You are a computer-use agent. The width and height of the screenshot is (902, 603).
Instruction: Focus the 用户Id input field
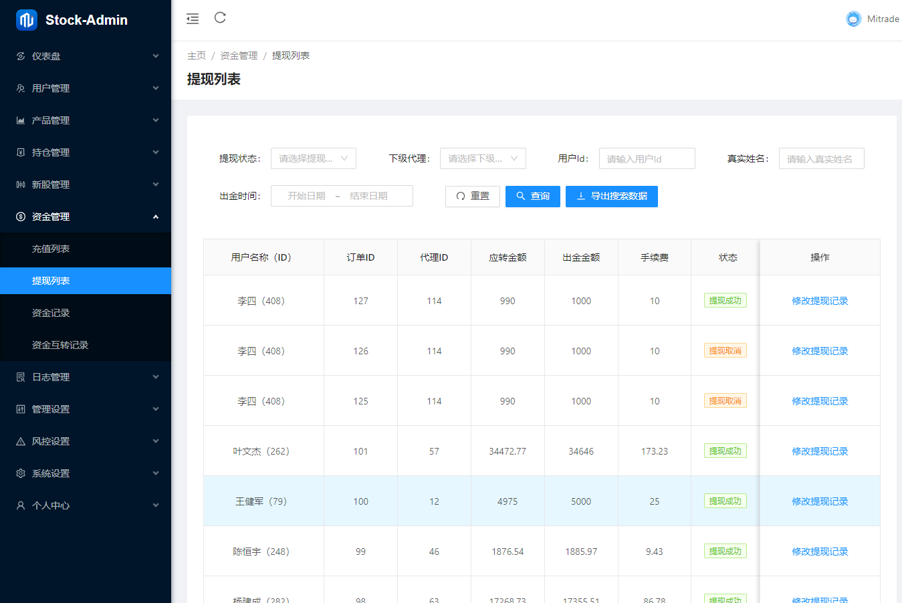pyautogui.click(x=647, y=158)
